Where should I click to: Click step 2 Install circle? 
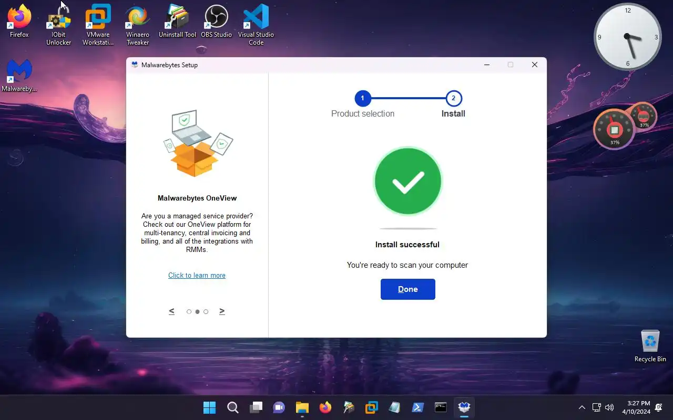453,98
